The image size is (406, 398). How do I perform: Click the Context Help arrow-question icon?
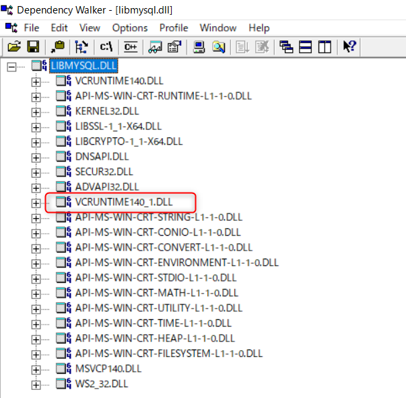tap(349, 46)
